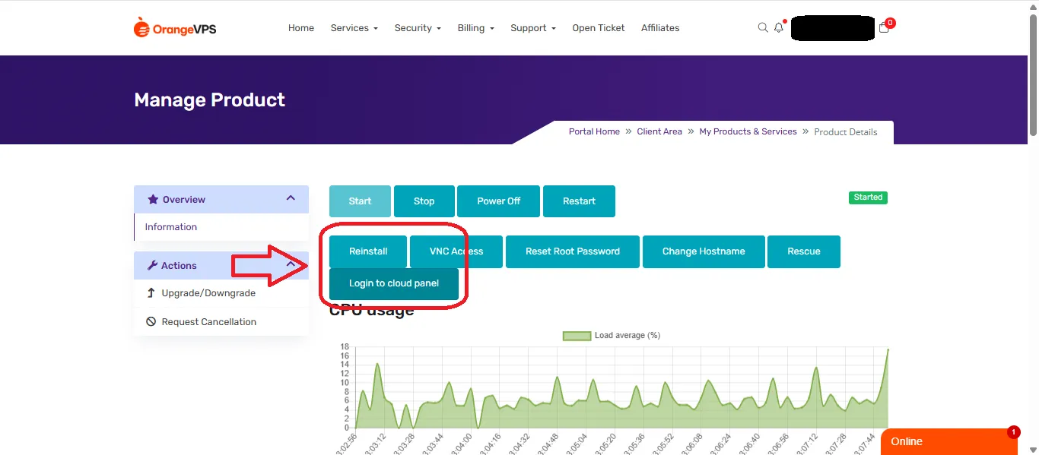Click the Request Cancellation prohibition icon

click(x=150, y=321)
